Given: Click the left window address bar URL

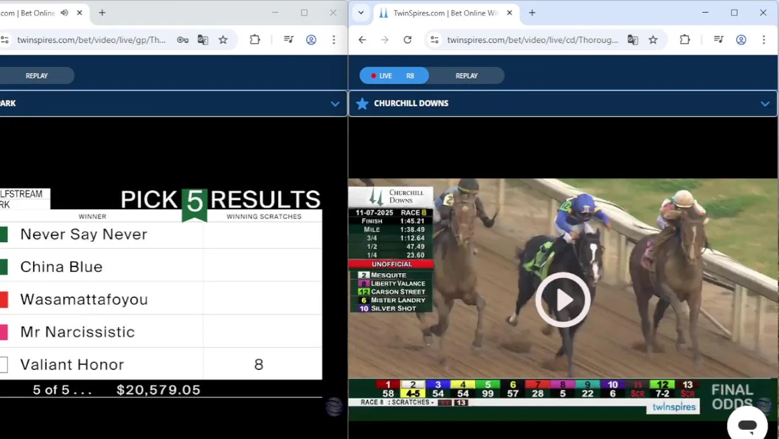Looking at the screenshot, I should tap(91, 40).
